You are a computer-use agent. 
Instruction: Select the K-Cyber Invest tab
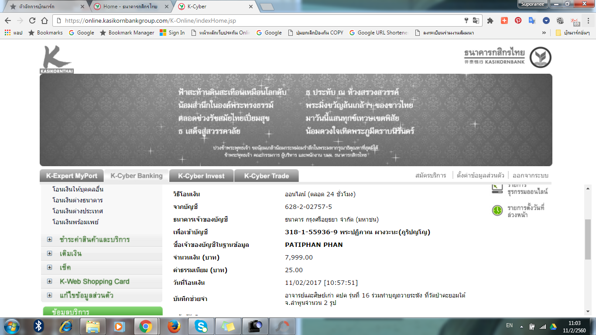point(202,176)
